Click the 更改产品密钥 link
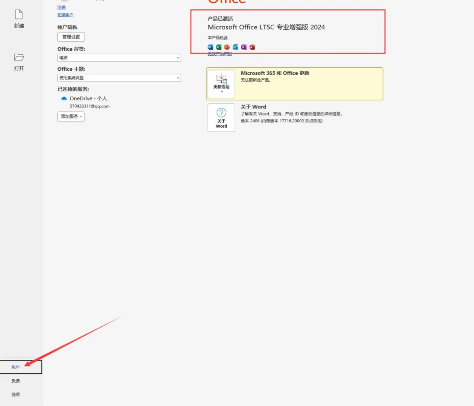 click(220, 53)
